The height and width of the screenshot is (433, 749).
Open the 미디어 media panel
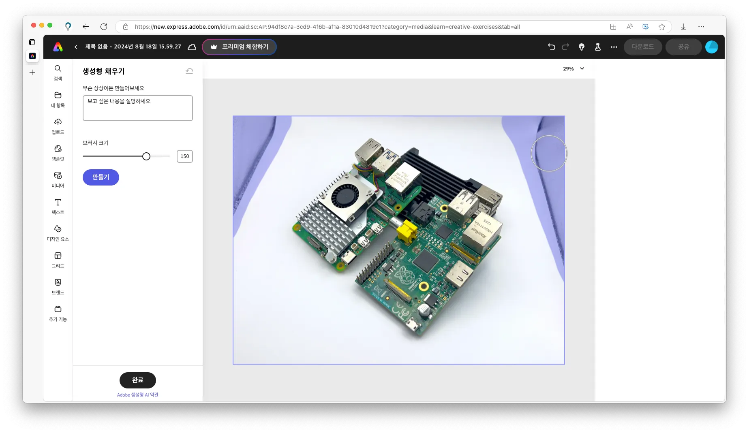coord(58,180)
